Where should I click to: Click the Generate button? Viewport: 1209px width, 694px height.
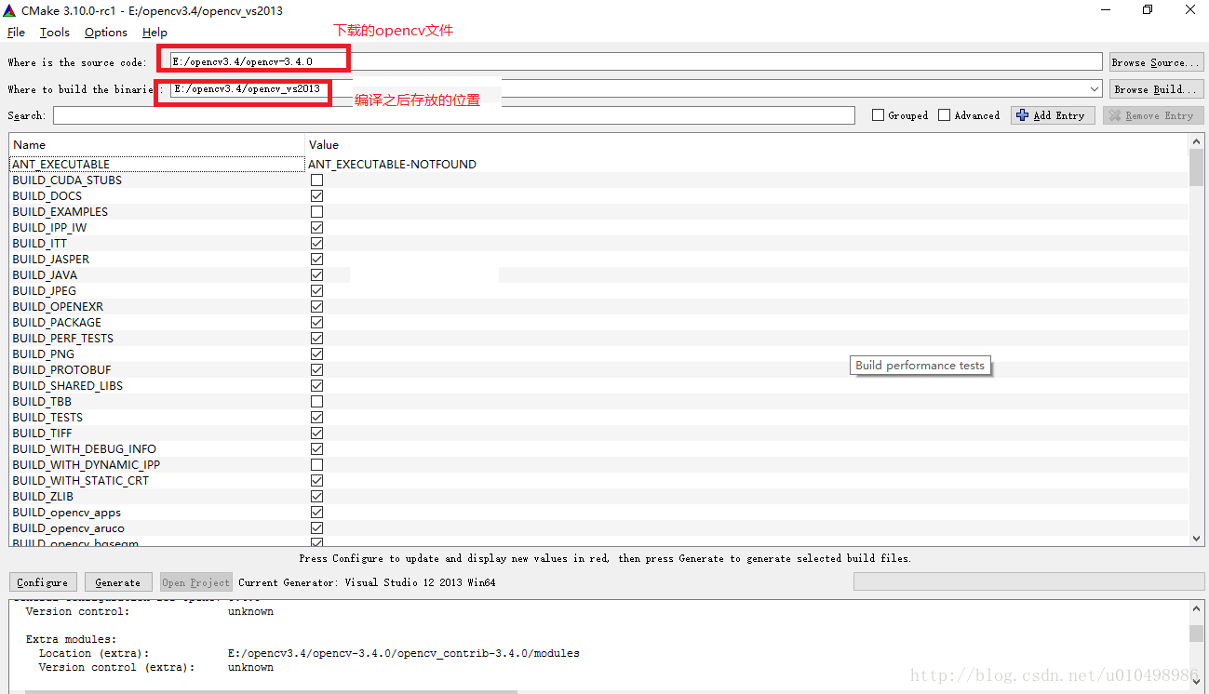tap(118, 582)
